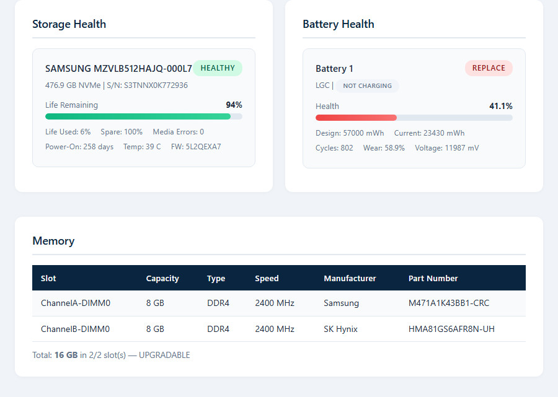The height and width of the screenshot is (397, 558).
Task: Click the SK Hynix manufacturer cell
Action: point(340,329)
